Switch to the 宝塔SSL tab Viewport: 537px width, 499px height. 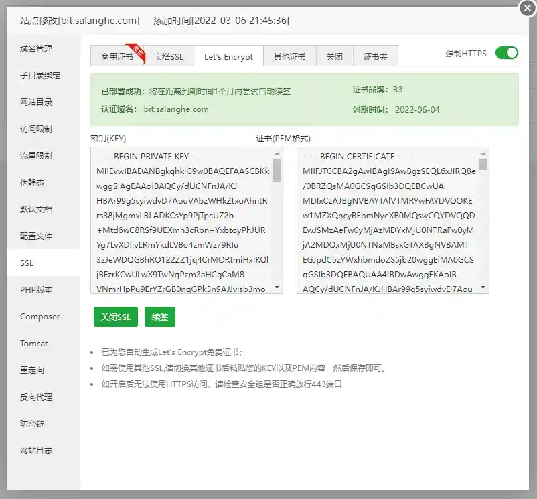click(x=168, y=57)
